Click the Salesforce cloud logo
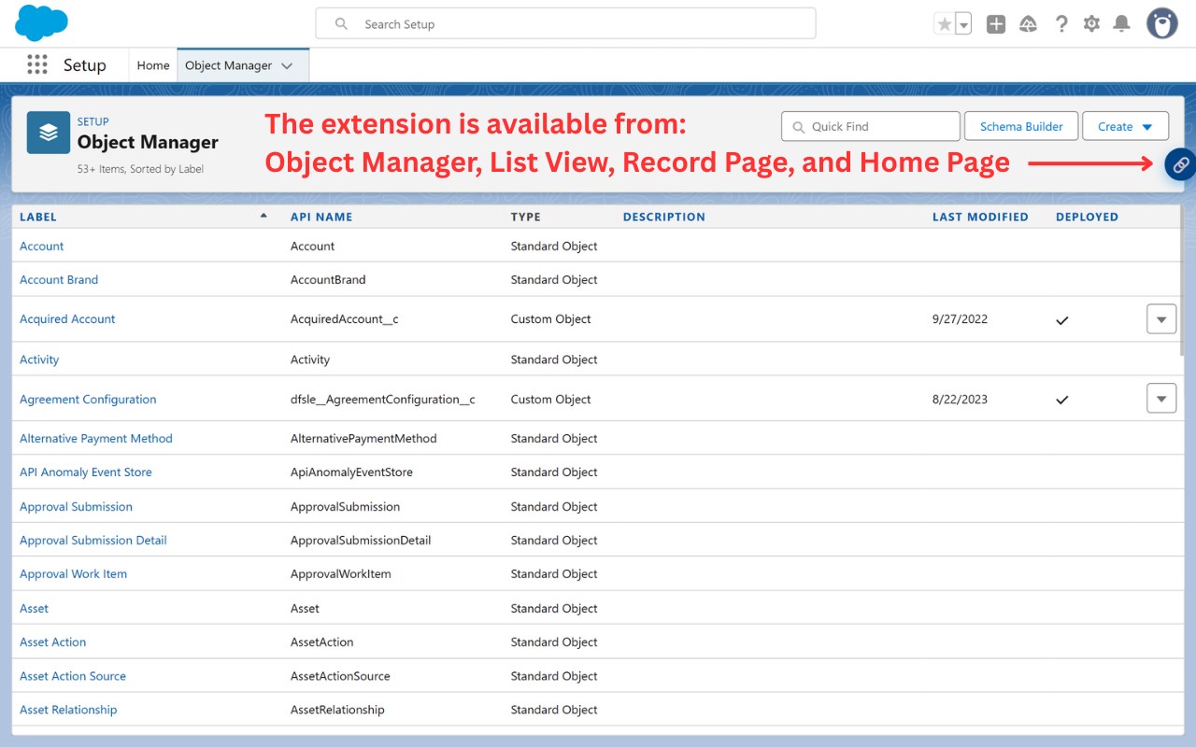 click(x=41, y=22)
